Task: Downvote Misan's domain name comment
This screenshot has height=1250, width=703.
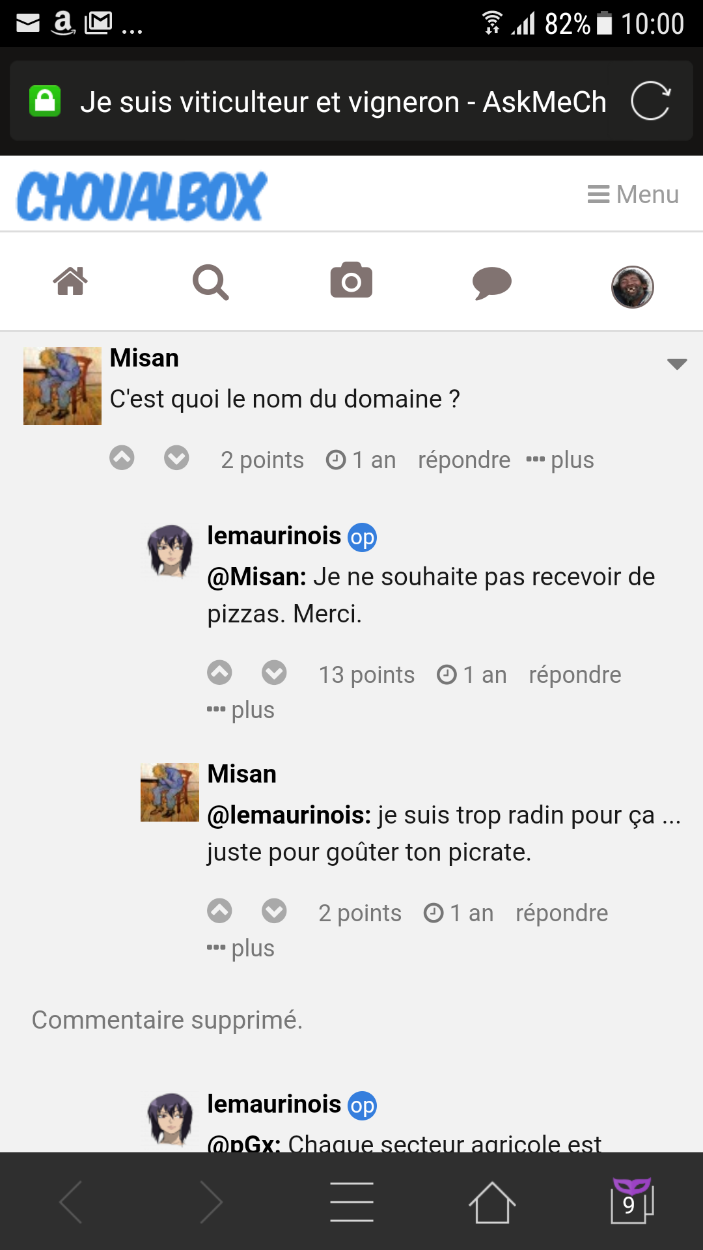Action: pos(176,458)
